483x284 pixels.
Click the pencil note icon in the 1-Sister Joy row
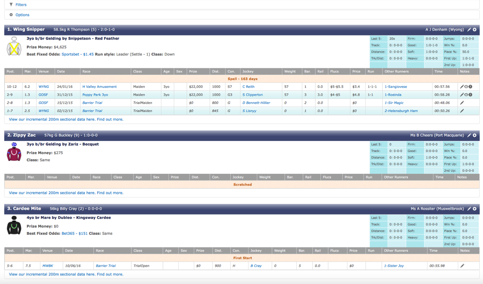coord(462,266)
